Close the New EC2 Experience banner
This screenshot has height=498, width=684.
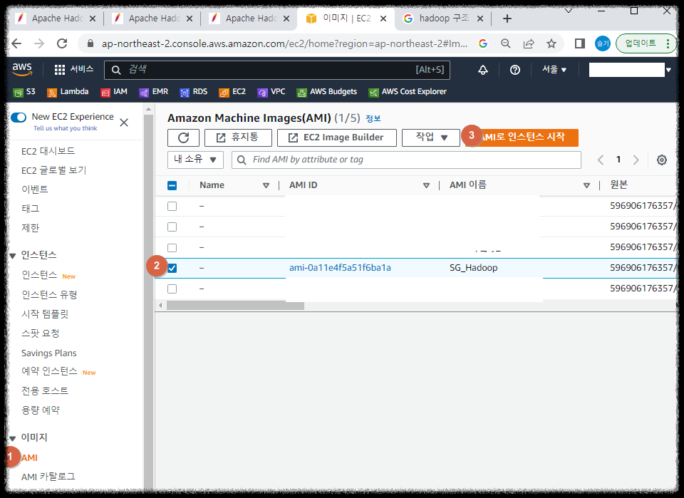click(x=124, y=123)
